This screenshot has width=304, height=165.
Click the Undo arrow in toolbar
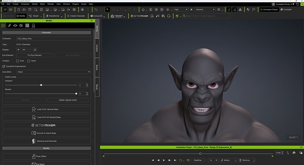tap(96, 10)
